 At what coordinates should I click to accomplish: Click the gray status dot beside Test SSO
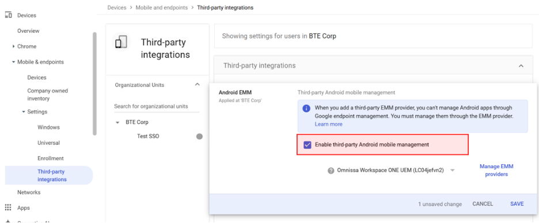pos(199,136)
